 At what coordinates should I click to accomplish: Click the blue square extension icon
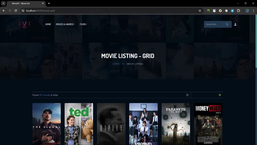click(232, 11)
